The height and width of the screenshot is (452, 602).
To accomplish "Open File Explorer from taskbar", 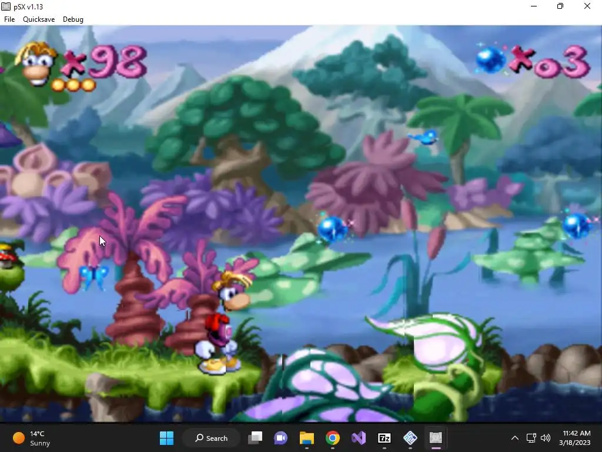I will pyautogui.click(x=307, y=438).
